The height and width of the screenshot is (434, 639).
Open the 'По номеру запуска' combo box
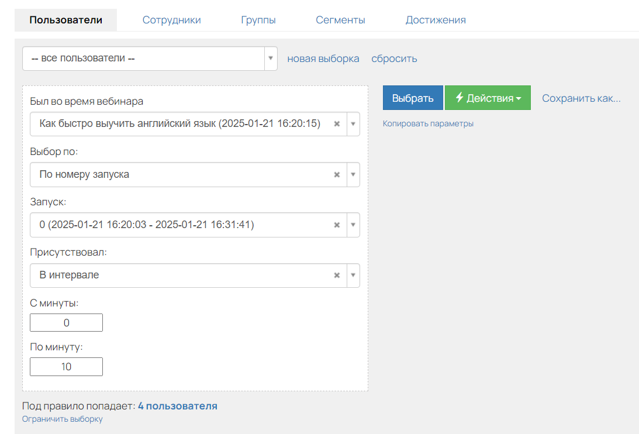click(x=195, y=174)
